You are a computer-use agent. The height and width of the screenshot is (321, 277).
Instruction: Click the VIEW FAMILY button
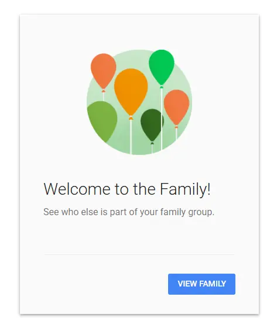click(x=201, y=284)
